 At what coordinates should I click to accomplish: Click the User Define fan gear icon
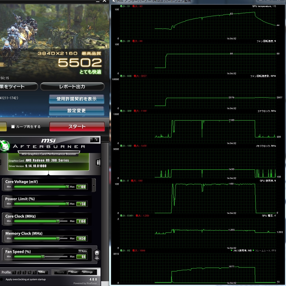pyautogui.click(x=97, y=255)
